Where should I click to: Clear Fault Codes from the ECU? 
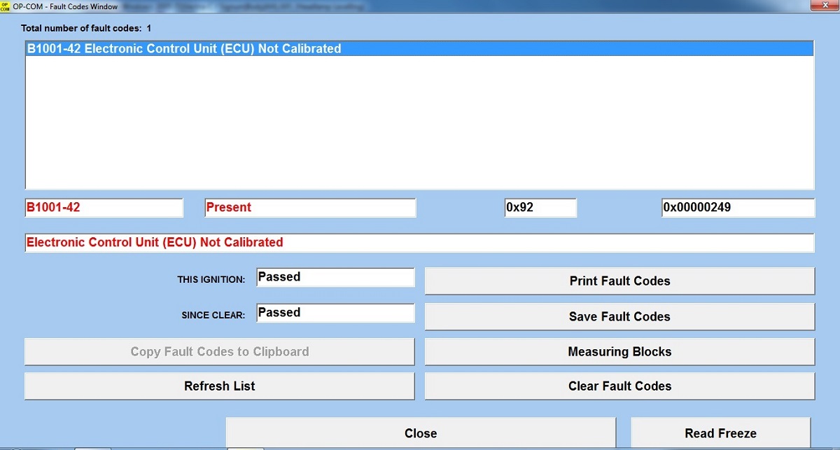click(x=619, y=386)
